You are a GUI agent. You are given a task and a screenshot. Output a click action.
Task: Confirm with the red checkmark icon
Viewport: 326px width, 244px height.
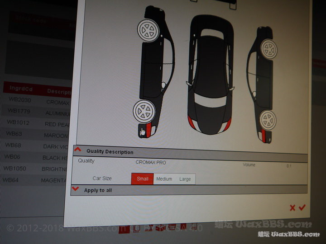pos(302,207)
